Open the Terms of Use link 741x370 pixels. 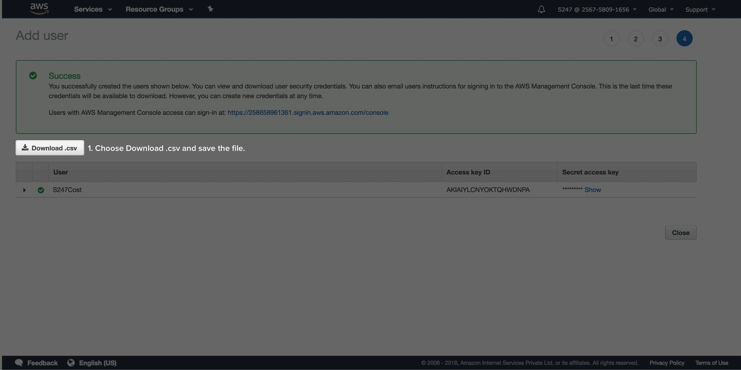[712, 363]
